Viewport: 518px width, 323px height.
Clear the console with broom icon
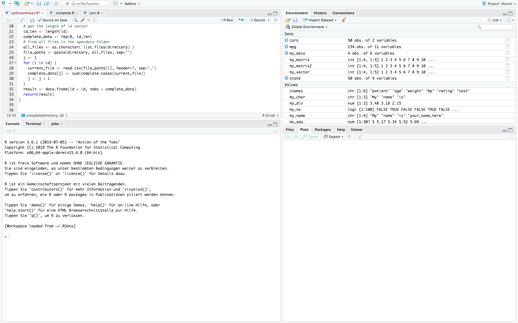point(275,131)
